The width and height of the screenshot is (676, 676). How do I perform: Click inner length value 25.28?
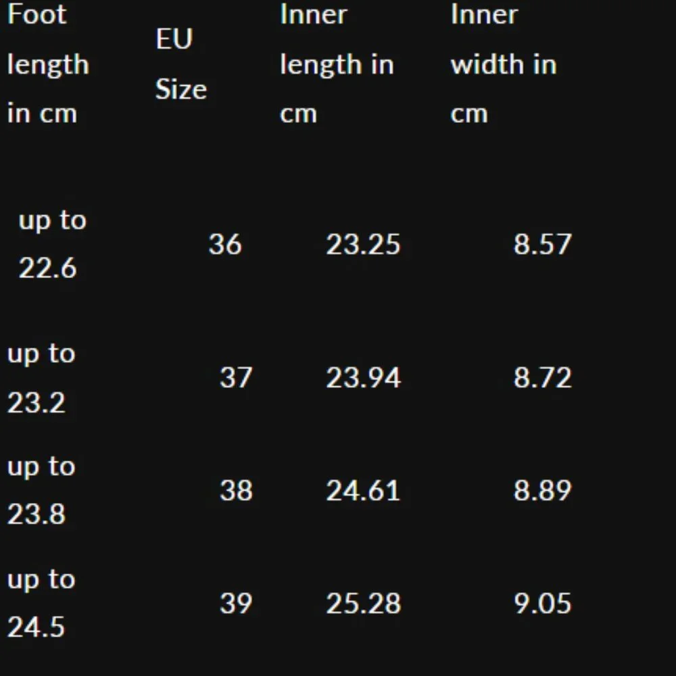(363, 603)
